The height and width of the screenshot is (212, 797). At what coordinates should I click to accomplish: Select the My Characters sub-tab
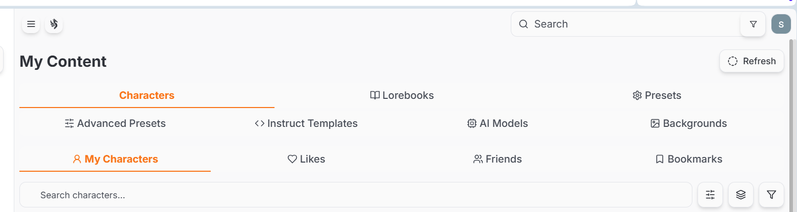[115, 159]
